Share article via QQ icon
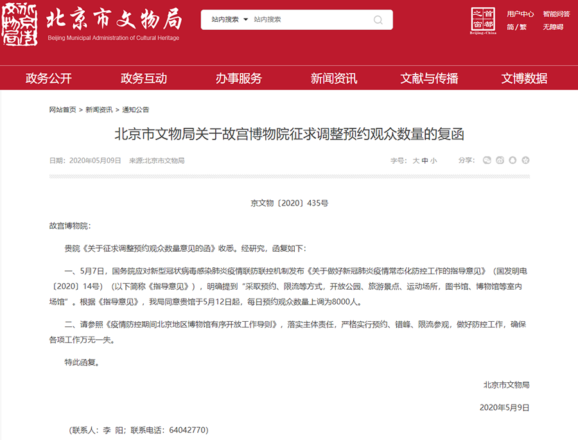The image size is (578, 440). pos(513,160)
